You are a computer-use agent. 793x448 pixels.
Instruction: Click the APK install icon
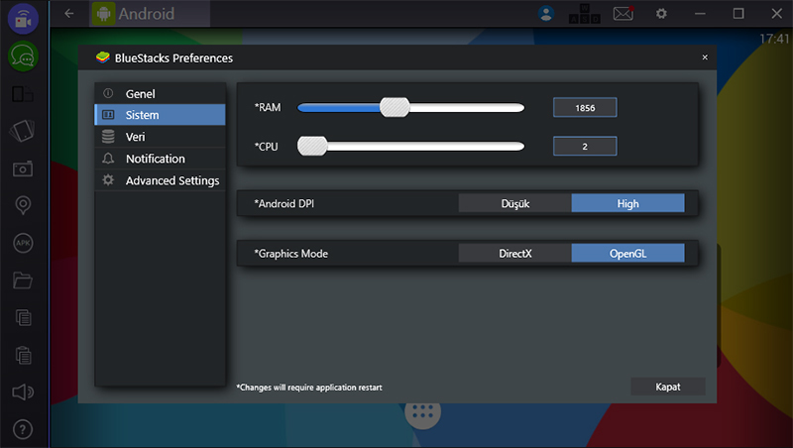pos(23,243)
